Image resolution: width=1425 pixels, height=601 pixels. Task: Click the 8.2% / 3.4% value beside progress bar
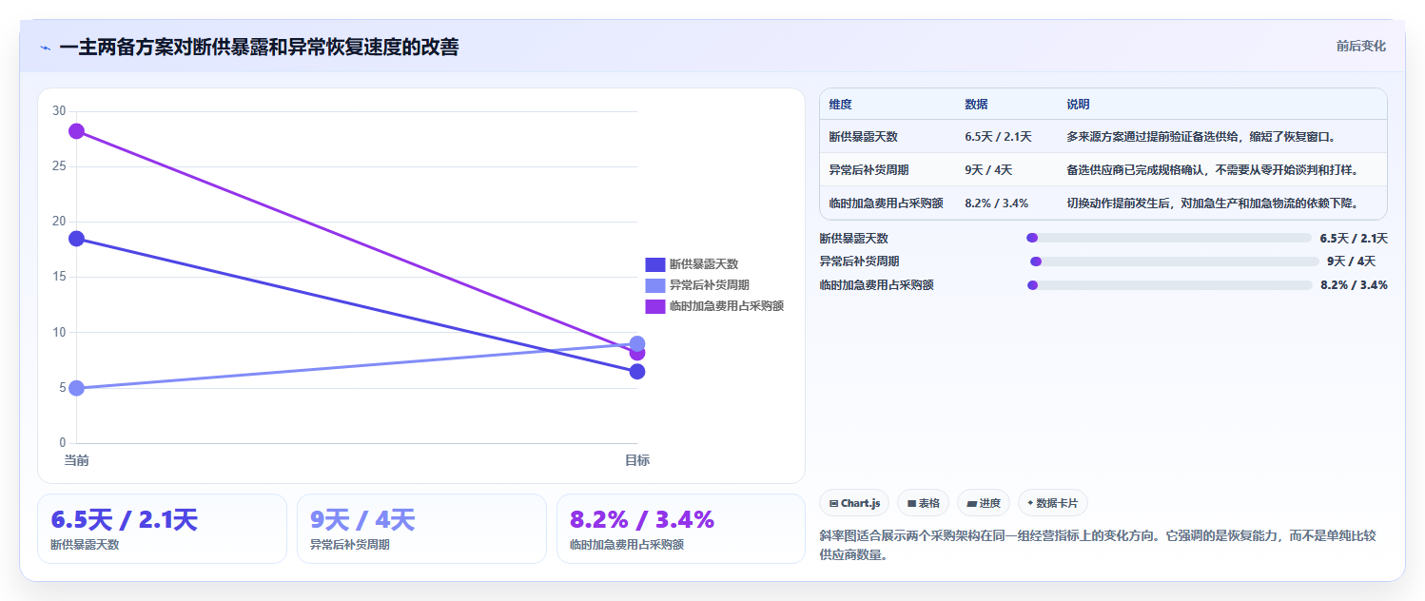[x=1354, y=285]
